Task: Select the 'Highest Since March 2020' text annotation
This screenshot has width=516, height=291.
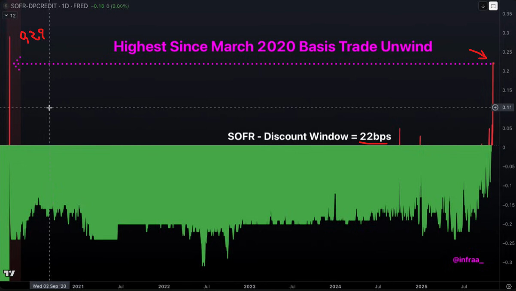Action: tap(273, 46)
